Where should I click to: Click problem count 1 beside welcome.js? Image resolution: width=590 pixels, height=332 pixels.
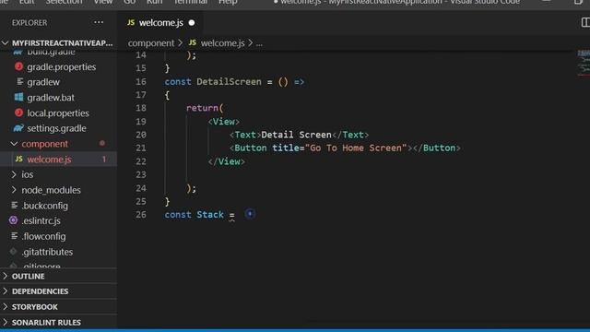(104, 160)
